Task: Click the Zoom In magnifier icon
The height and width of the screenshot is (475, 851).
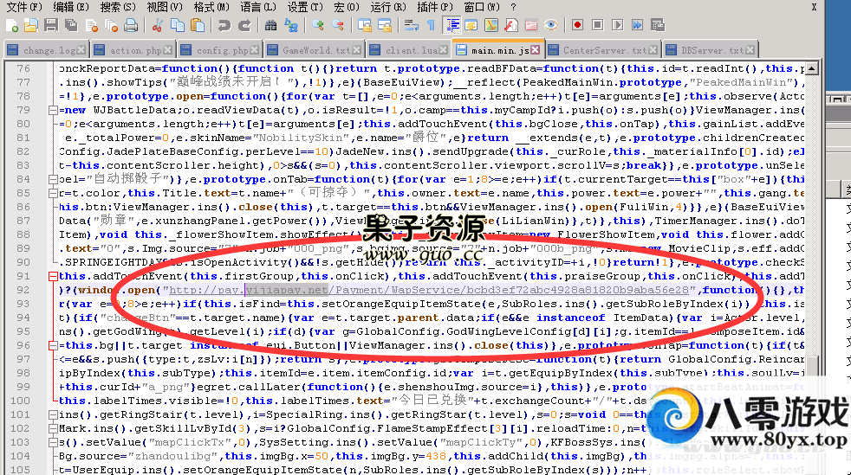Action: coord(317,25)
